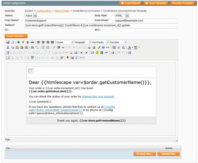Click the Insert image tree icon
Screen dimensions: 198x163
coord(94,47)
